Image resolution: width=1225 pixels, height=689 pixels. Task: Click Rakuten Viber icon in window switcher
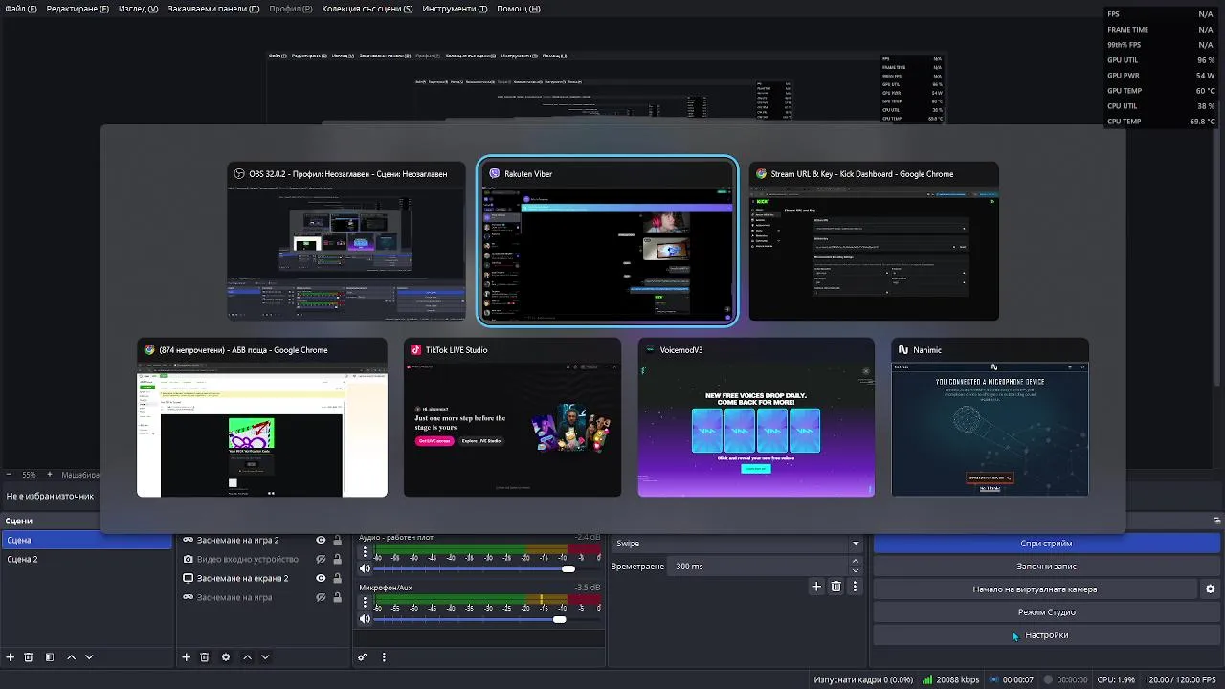(495, 174)
